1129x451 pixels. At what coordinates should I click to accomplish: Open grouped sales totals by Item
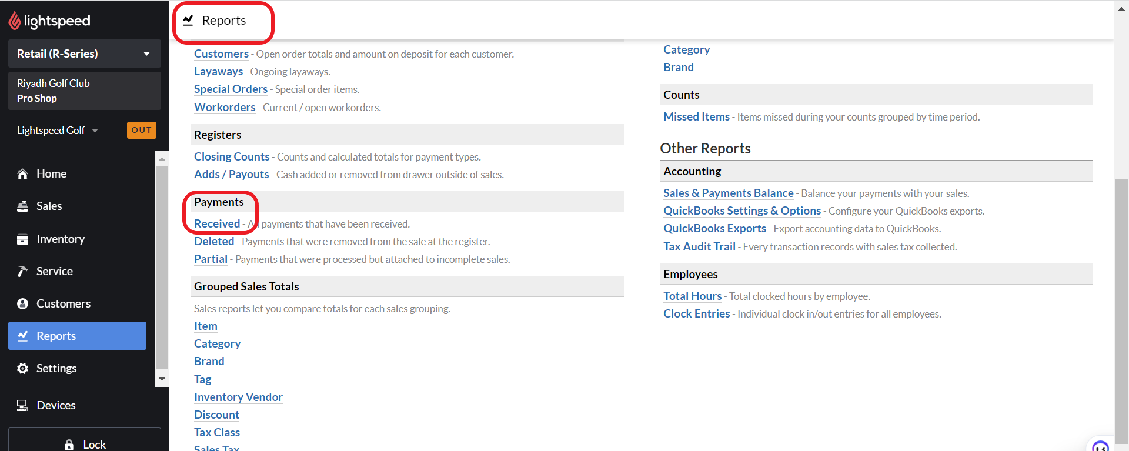tap(206, 326)
